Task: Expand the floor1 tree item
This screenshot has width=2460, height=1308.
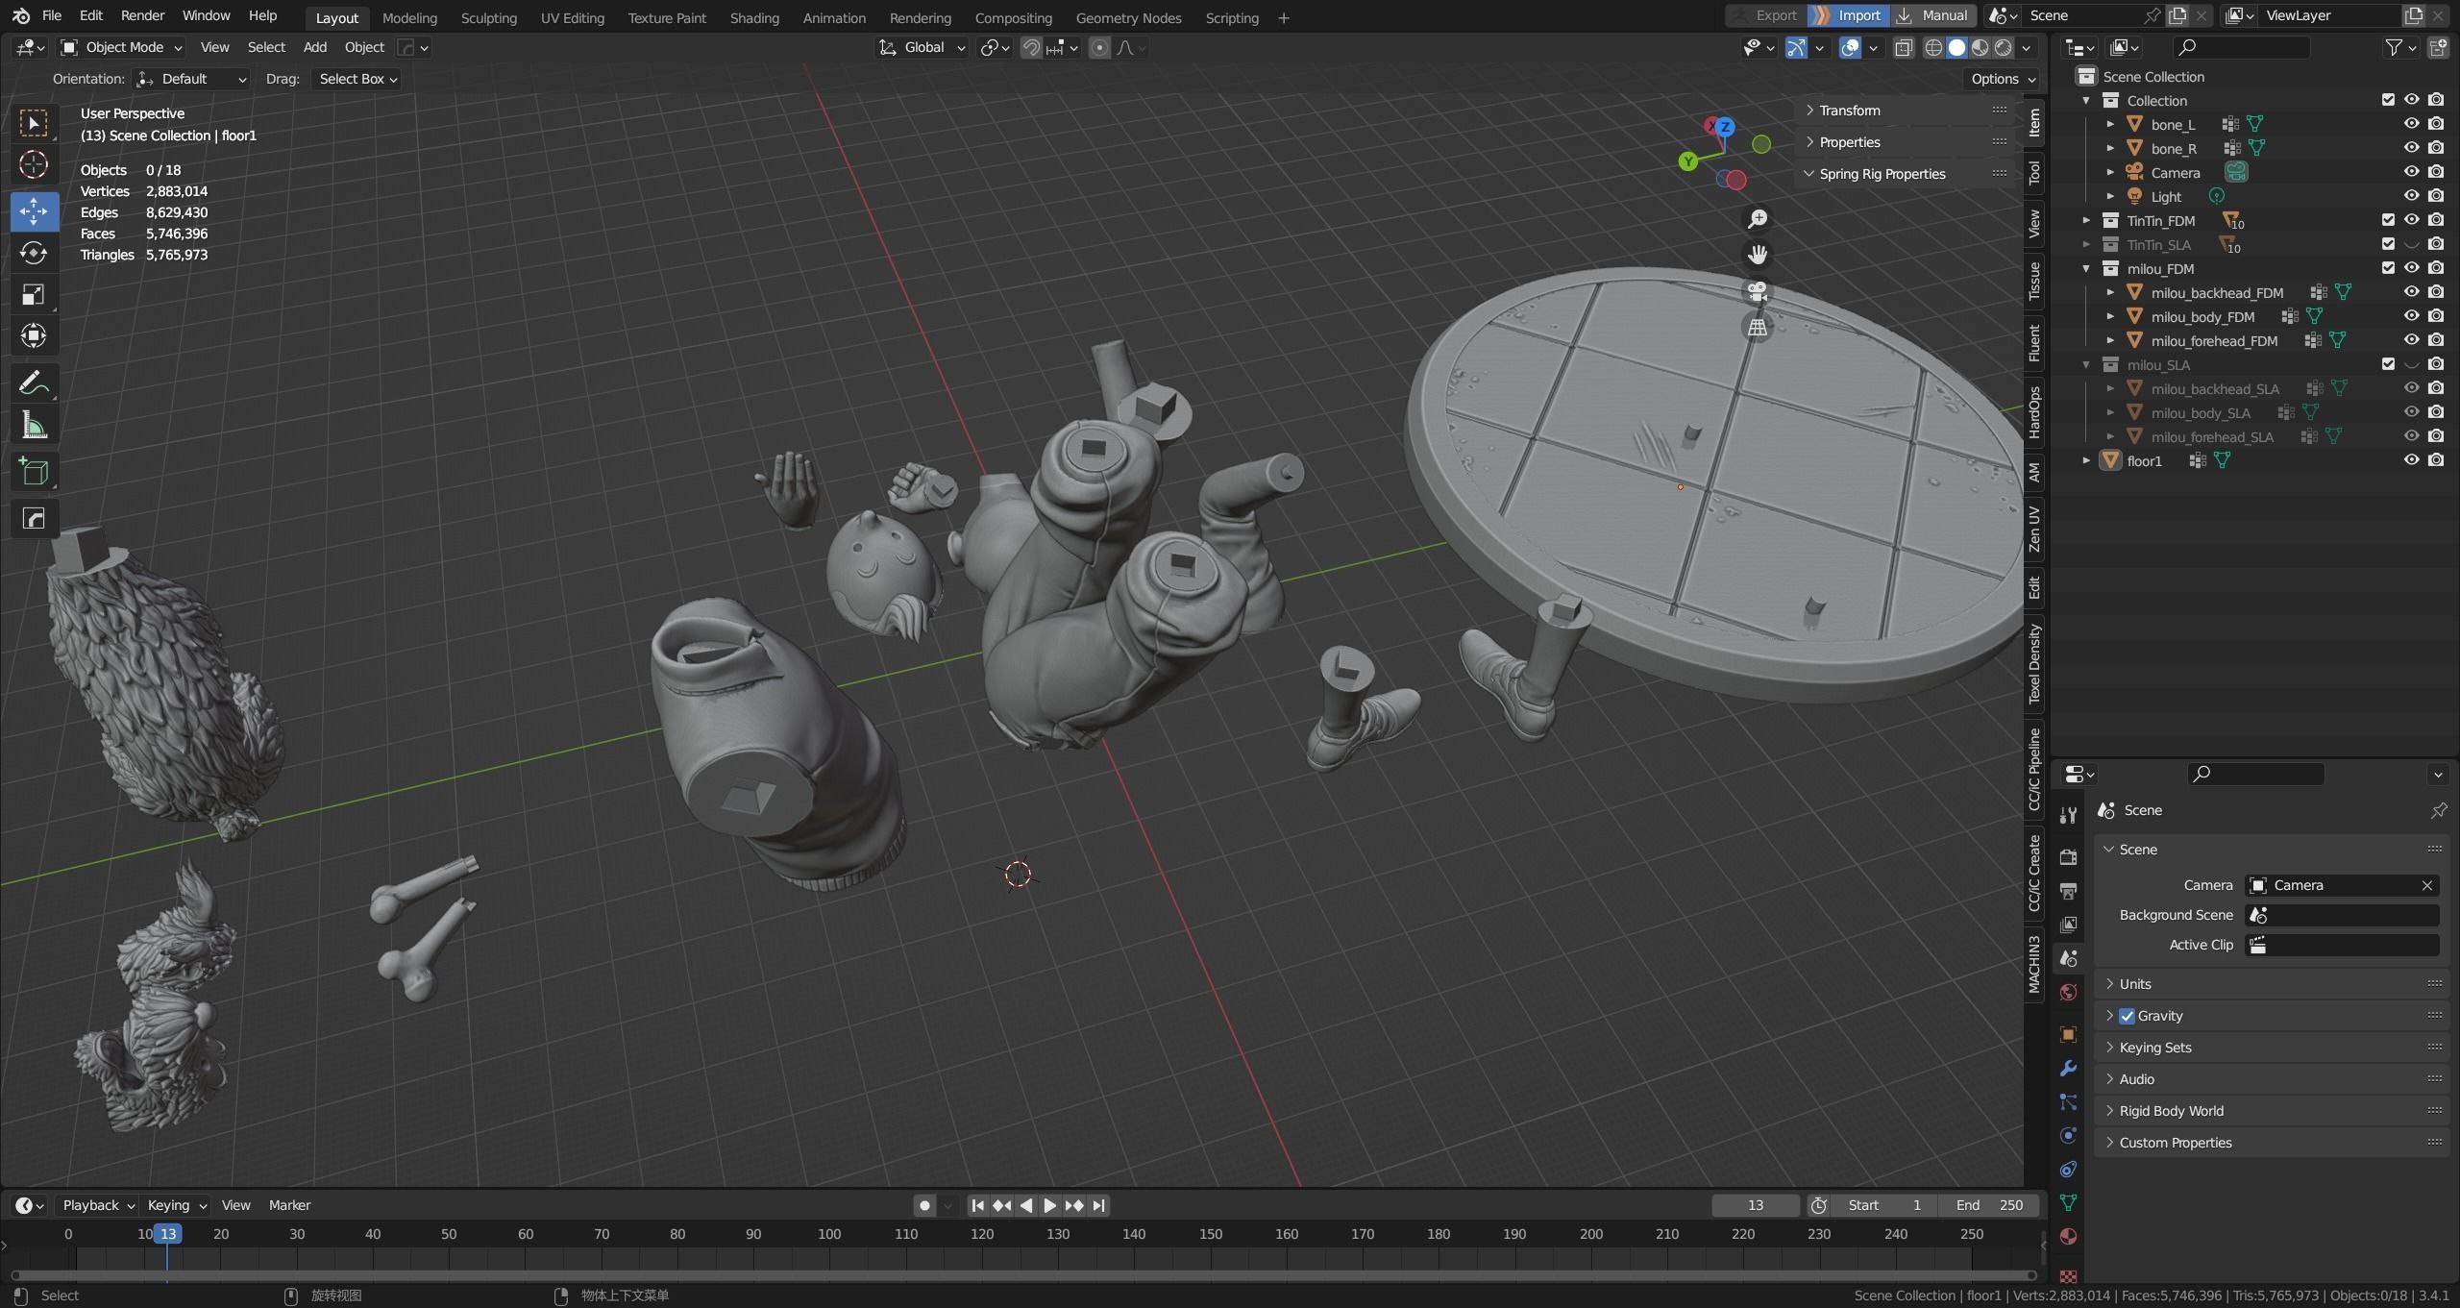Action: coord(2086,460)
